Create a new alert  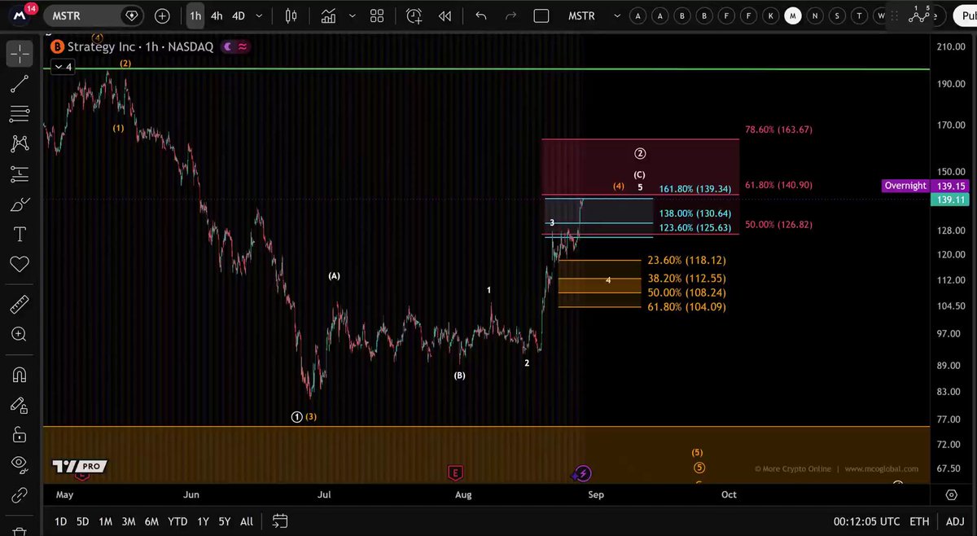[x=414, y=15]
